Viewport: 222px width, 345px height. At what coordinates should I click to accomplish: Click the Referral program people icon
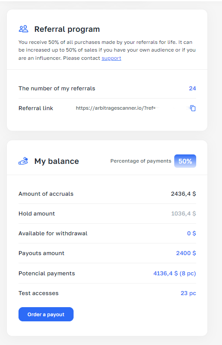coord(24,29)
